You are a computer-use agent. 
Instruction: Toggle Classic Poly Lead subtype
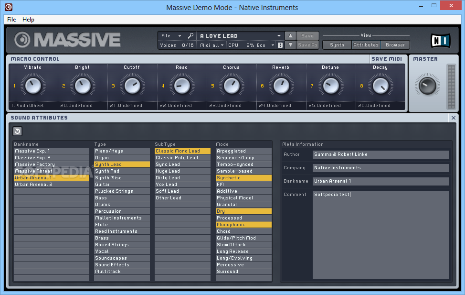point(183,158)
